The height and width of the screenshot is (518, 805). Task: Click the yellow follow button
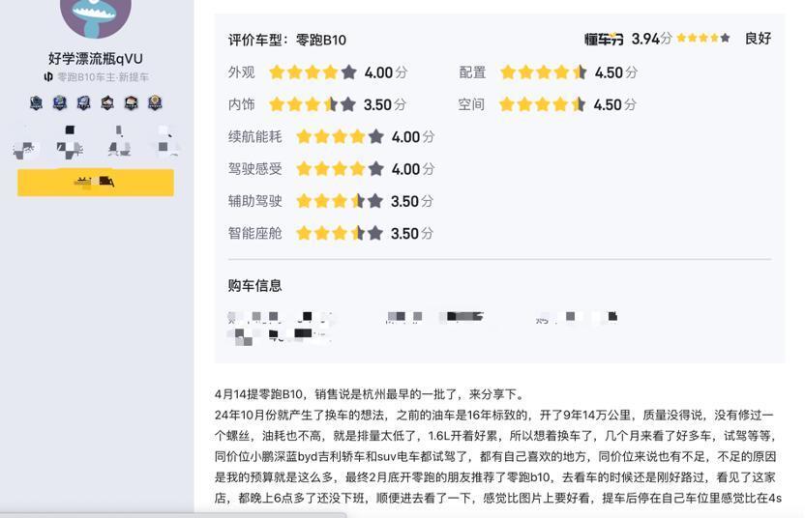click(96, 183)
